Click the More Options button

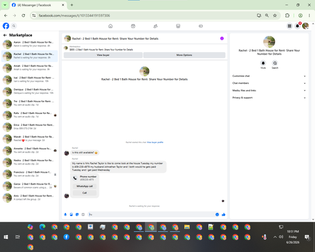pos(184,55)
